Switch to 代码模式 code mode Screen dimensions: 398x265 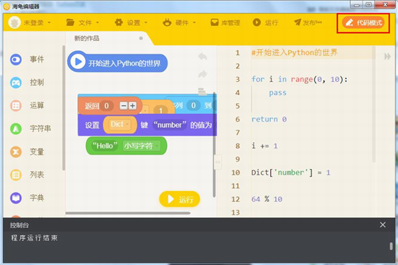click(x=363, y=22)
